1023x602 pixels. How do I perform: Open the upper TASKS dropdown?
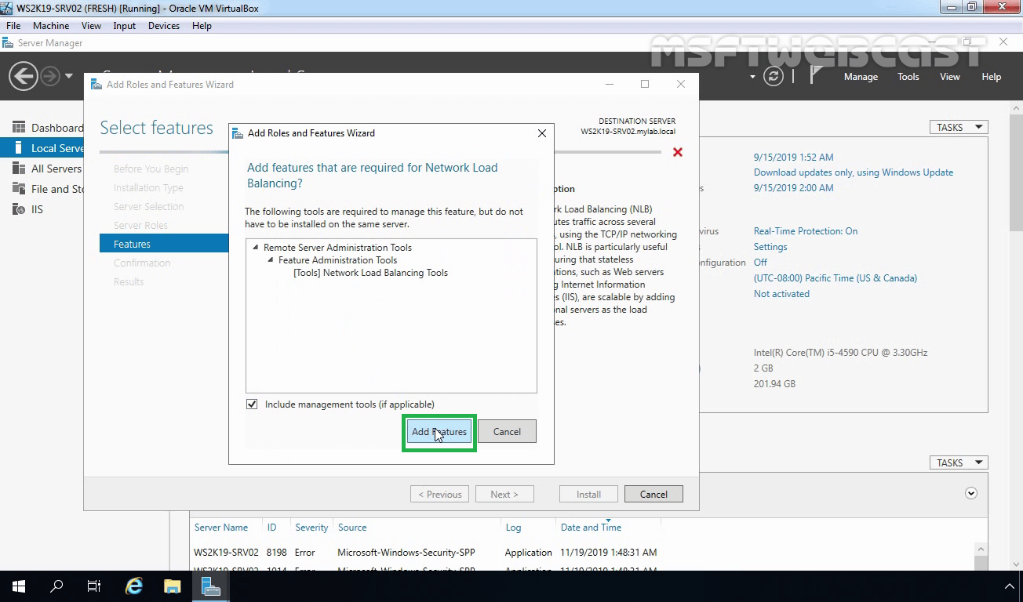(958, 126)
